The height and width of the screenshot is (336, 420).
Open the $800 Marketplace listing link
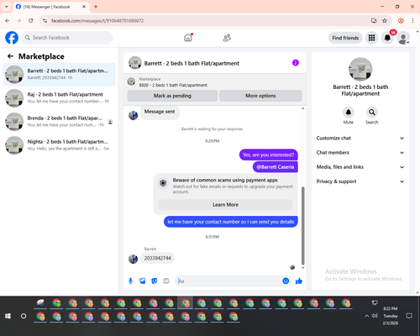tap(173, 85)
